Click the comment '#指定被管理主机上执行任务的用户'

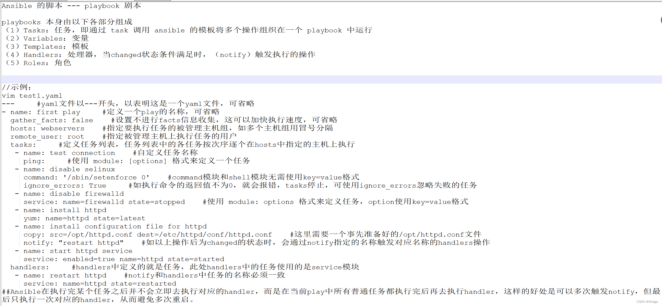point(169,136)
